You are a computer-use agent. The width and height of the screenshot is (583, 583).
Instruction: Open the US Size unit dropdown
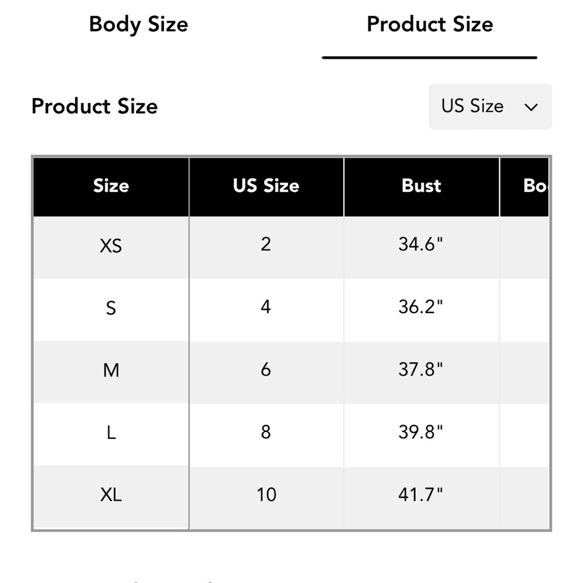tap(490, 107)
